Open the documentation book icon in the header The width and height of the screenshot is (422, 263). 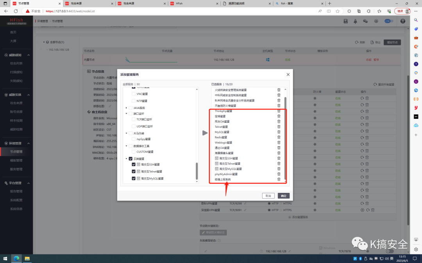[x=345, y=21]
